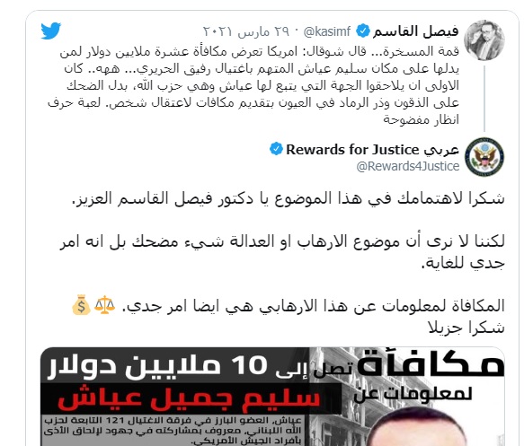Image resolution: width=524 pixels, height=446 pixels.
Task: Open Faisal Al-Qasim's profile avatar
Action: [484, 40]
